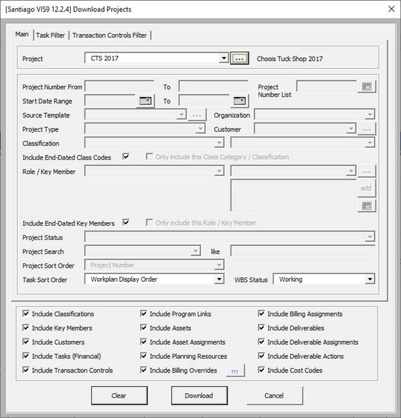The width and height of the screenshot is (401, 418).
Task: Check Only include this Role / Key Member
Action: 149,222
